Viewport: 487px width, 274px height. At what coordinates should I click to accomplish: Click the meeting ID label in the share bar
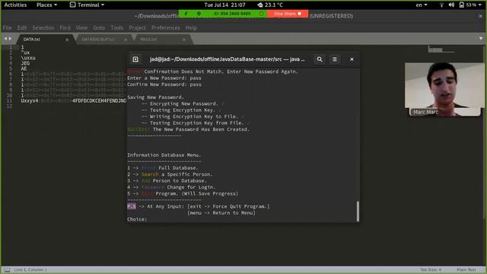pos(232,14)
